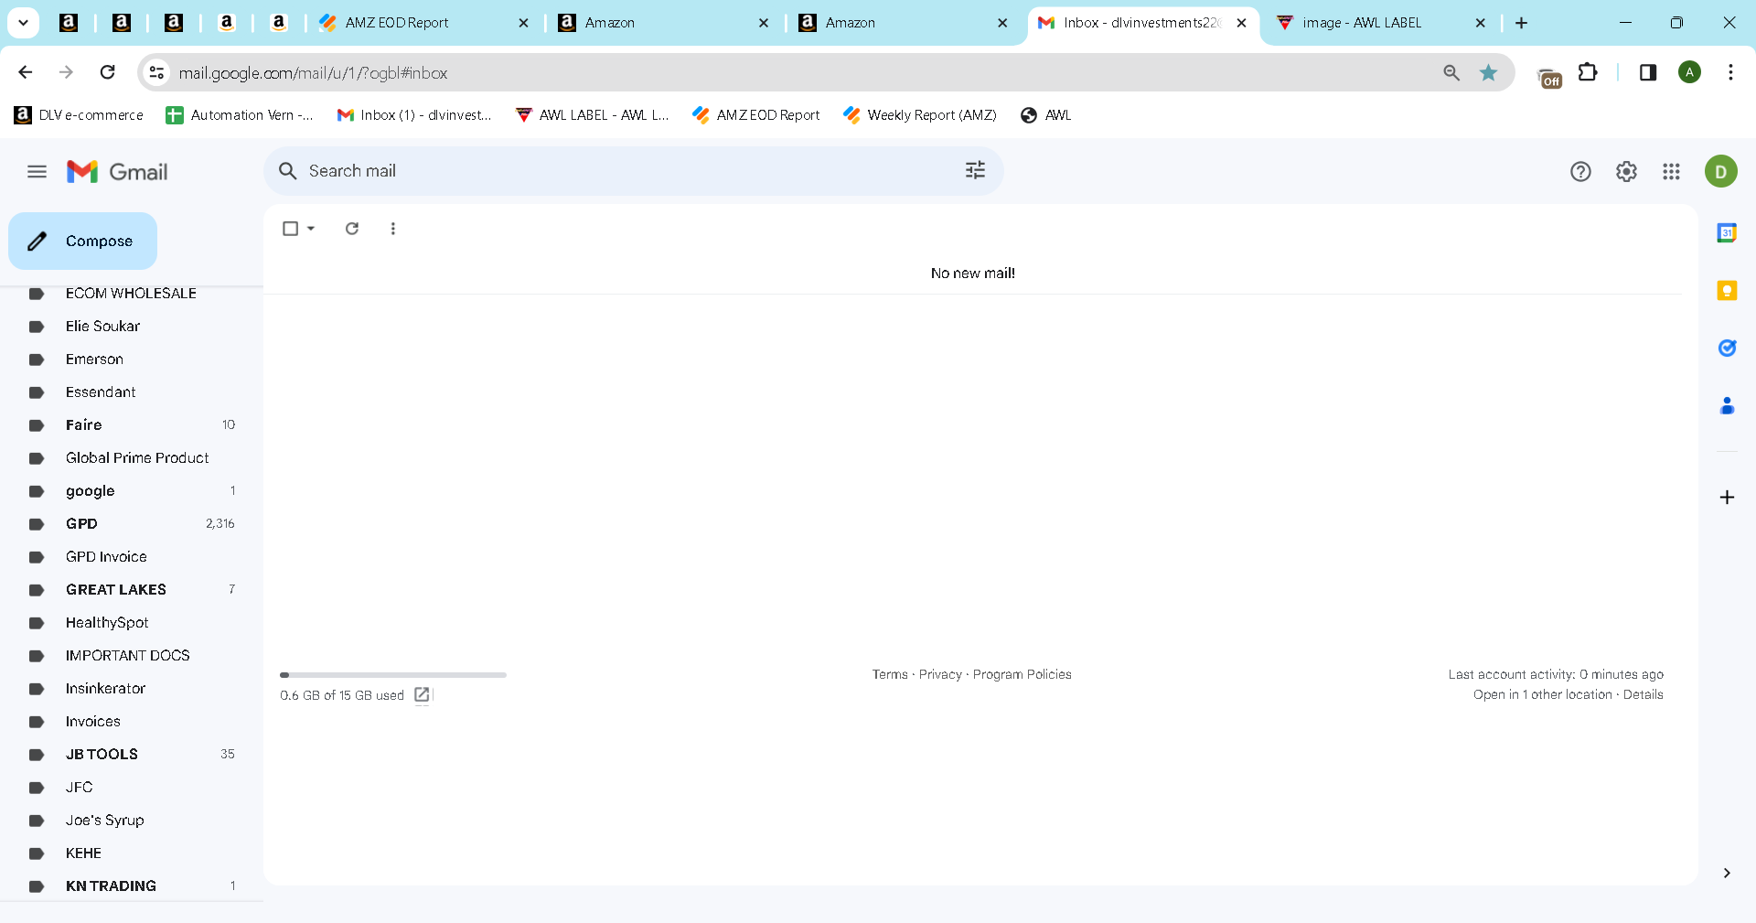Viewport: 1756px width, 923px height.
Task: Click the zoom magnifier icon in address bar
Action: pyautogui.click(x=1451, y=72)
